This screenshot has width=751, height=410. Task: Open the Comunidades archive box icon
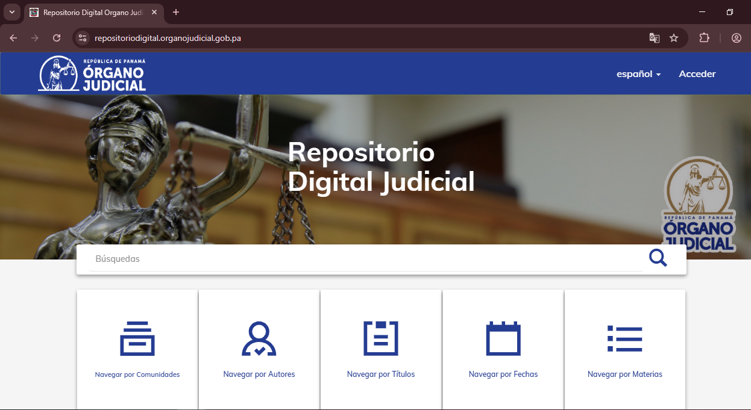coord(137,338)
